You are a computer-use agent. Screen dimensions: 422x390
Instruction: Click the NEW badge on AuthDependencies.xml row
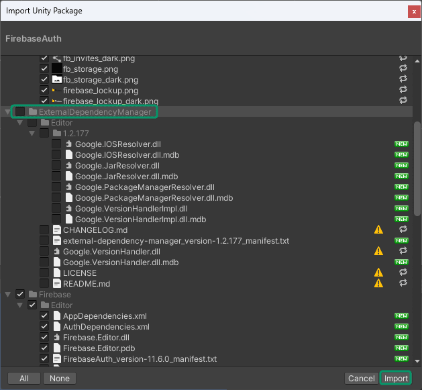point(401,327)
